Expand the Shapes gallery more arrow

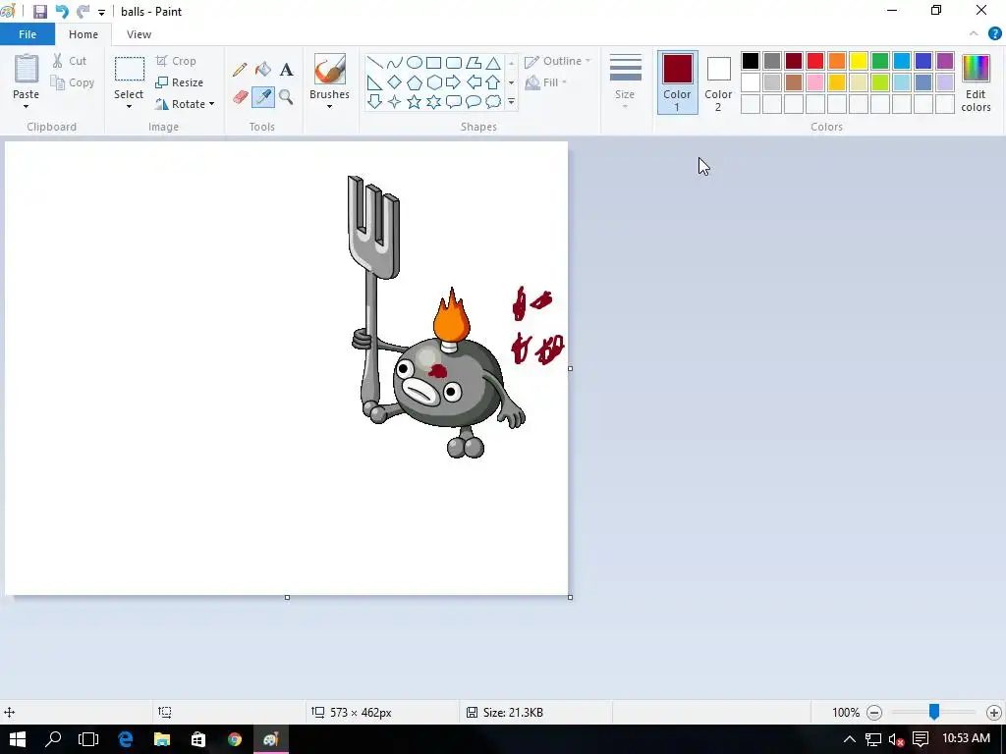tap(511, 101)
